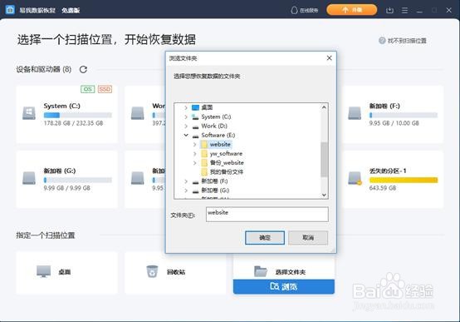Screen dimensions: 460x322
Task: Click the SSD tag on System drive
Action: 105,89
